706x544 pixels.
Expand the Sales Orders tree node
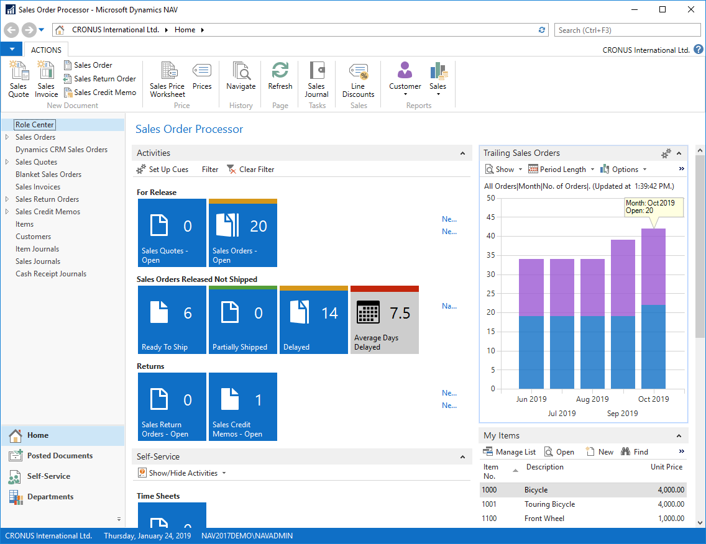[7, 137]
